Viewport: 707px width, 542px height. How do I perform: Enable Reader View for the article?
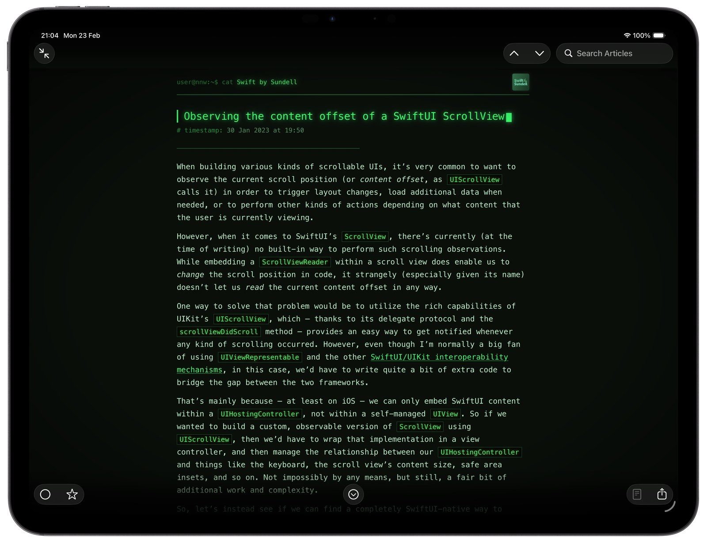pyautogui.click(x=637, y=494)
